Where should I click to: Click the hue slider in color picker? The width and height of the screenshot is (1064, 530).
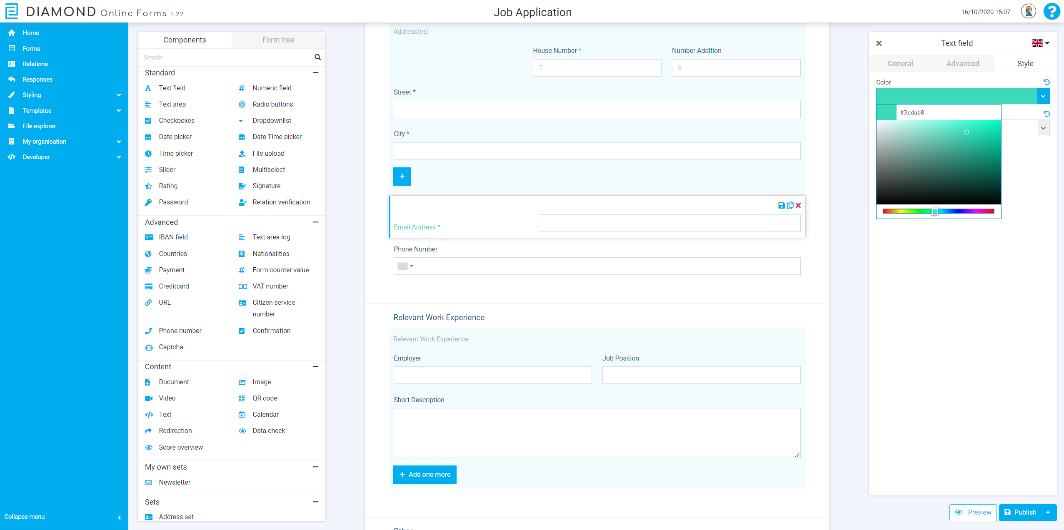point(938,212)
